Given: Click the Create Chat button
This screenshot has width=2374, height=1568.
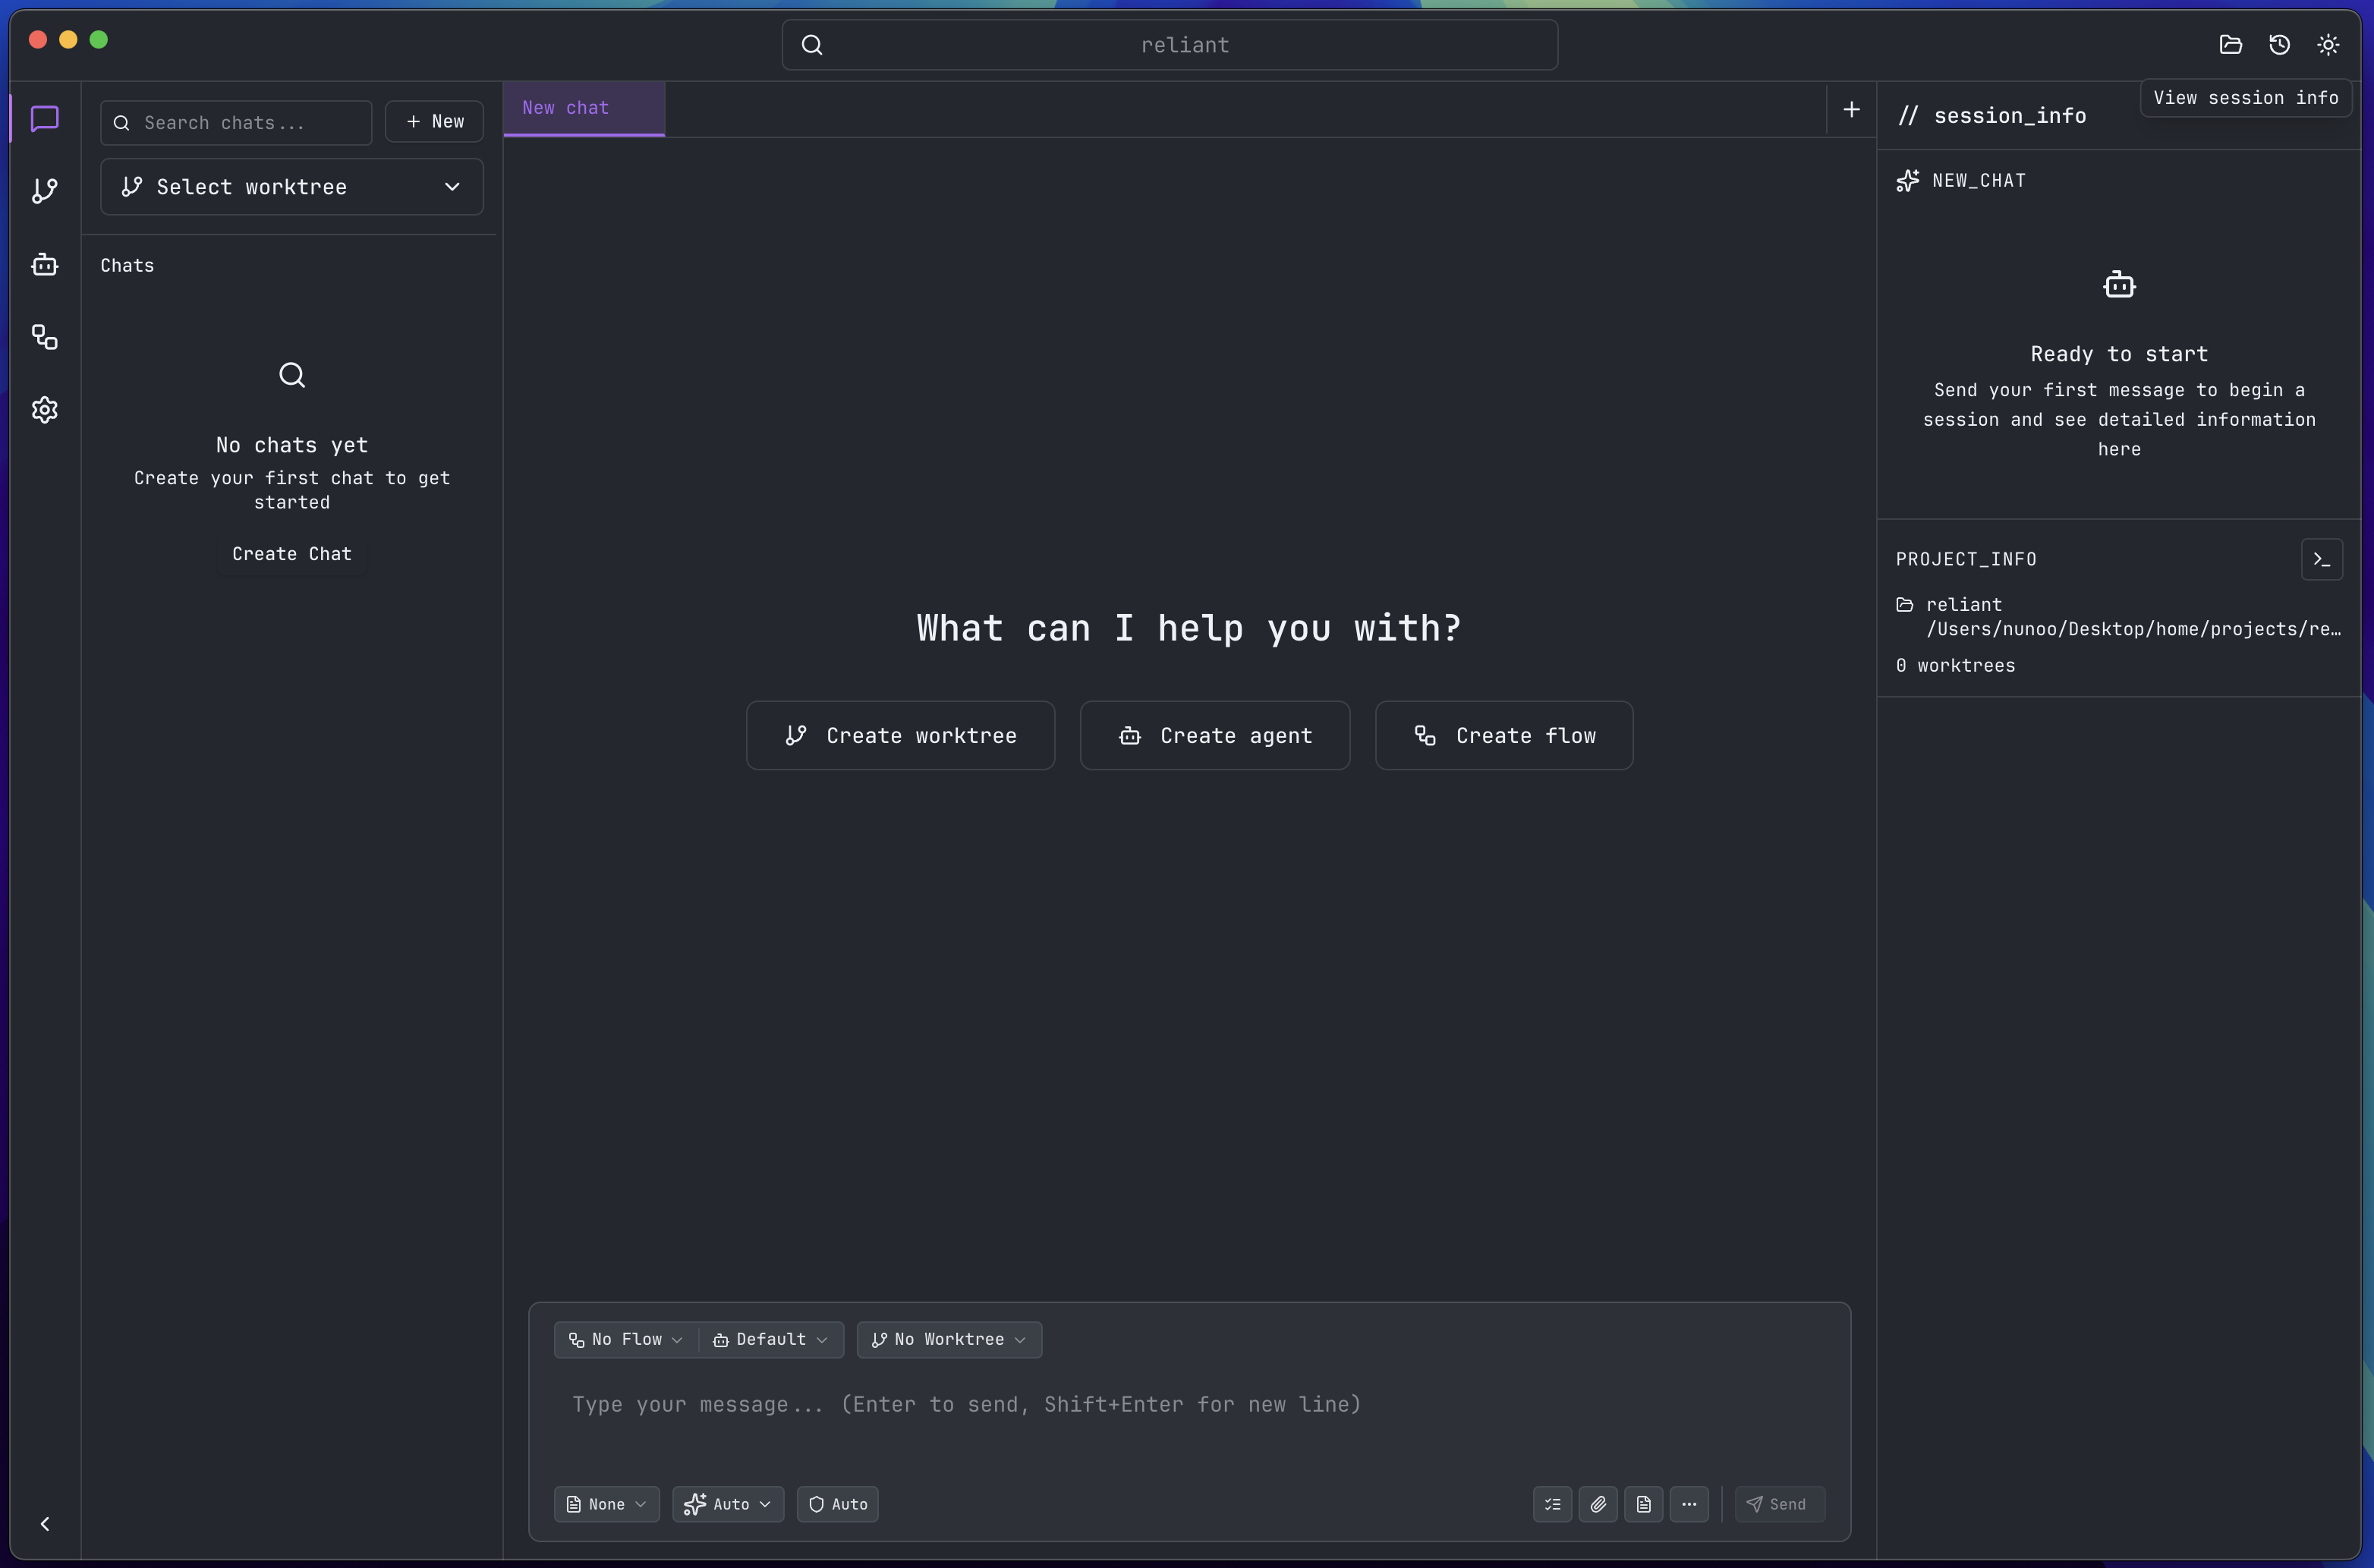Looking at the screenshot, I should (x=291, y=553).
